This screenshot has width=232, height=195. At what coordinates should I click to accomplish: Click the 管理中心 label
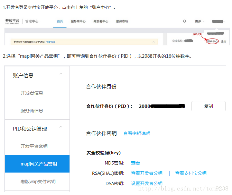click(32, 21)
